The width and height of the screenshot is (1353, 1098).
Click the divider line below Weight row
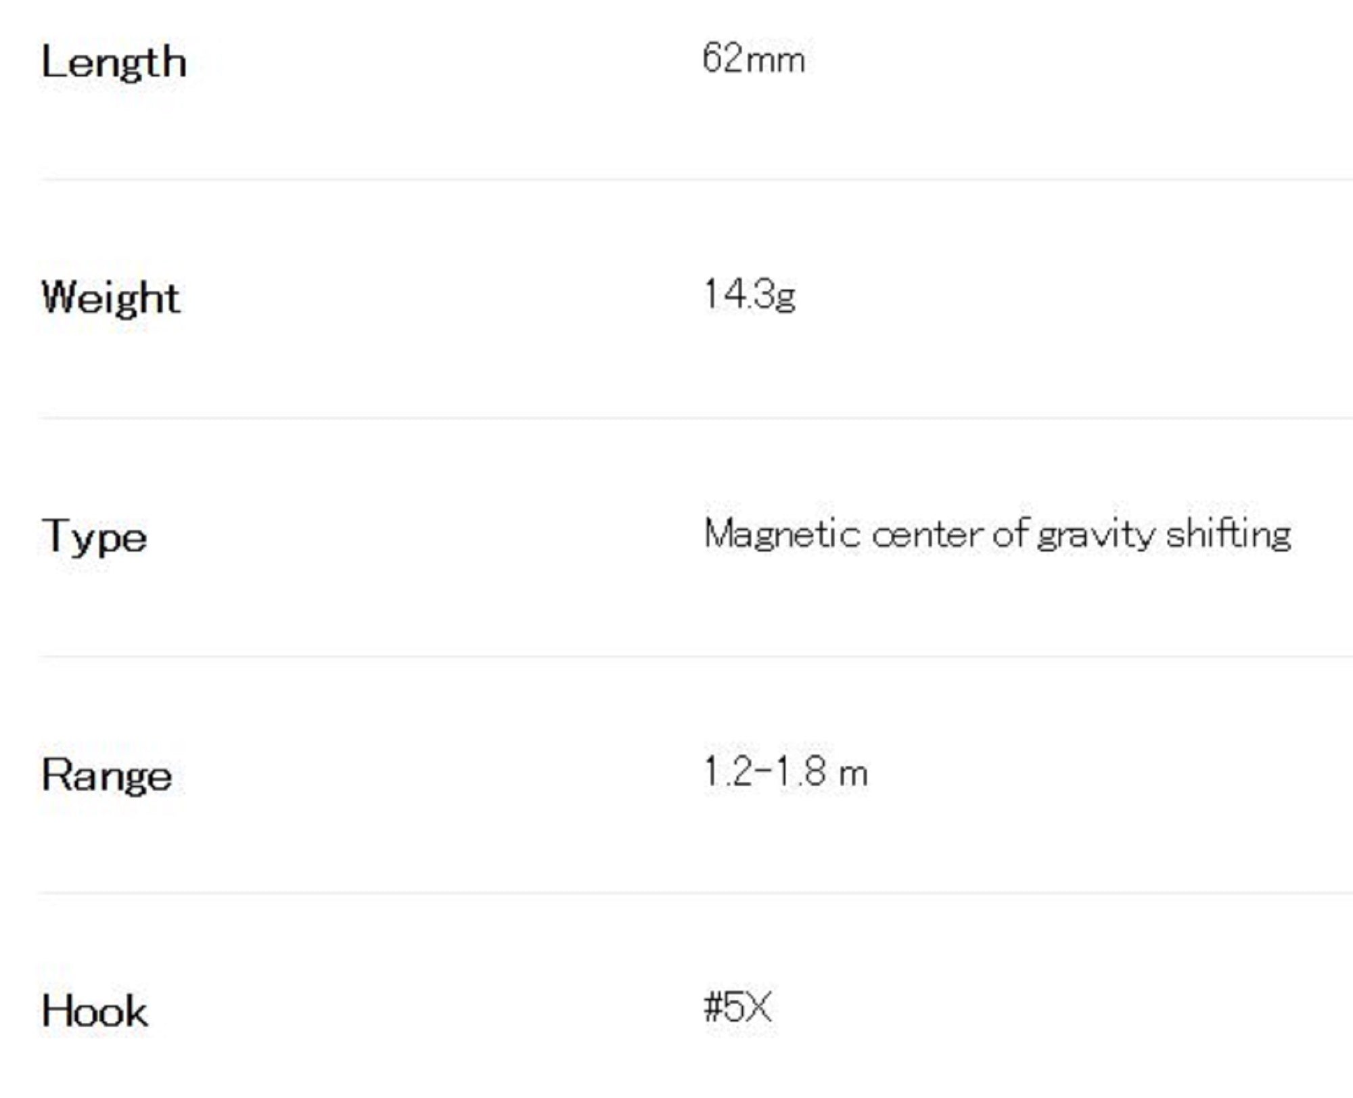point(676,418)
